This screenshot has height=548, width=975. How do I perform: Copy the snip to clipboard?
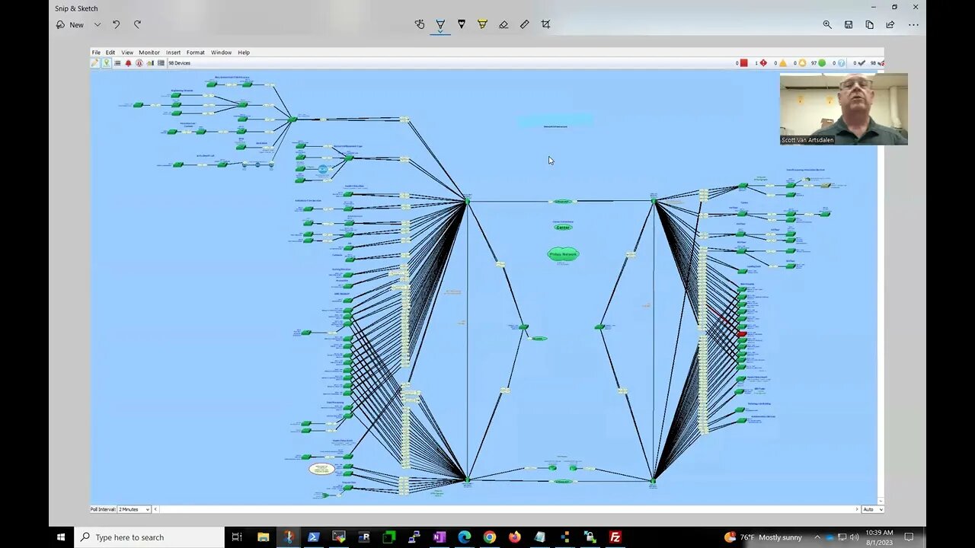(869, 24)
